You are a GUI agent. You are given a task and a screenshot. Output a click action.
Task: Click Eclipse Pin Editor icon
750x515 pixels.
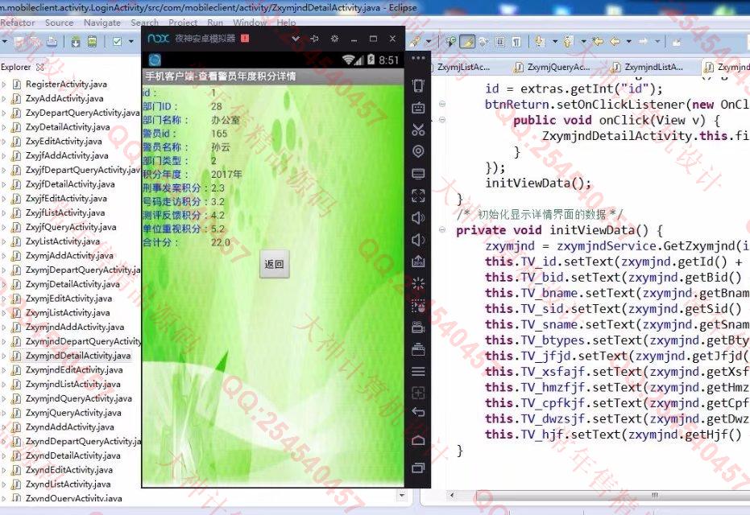point(677,42)
